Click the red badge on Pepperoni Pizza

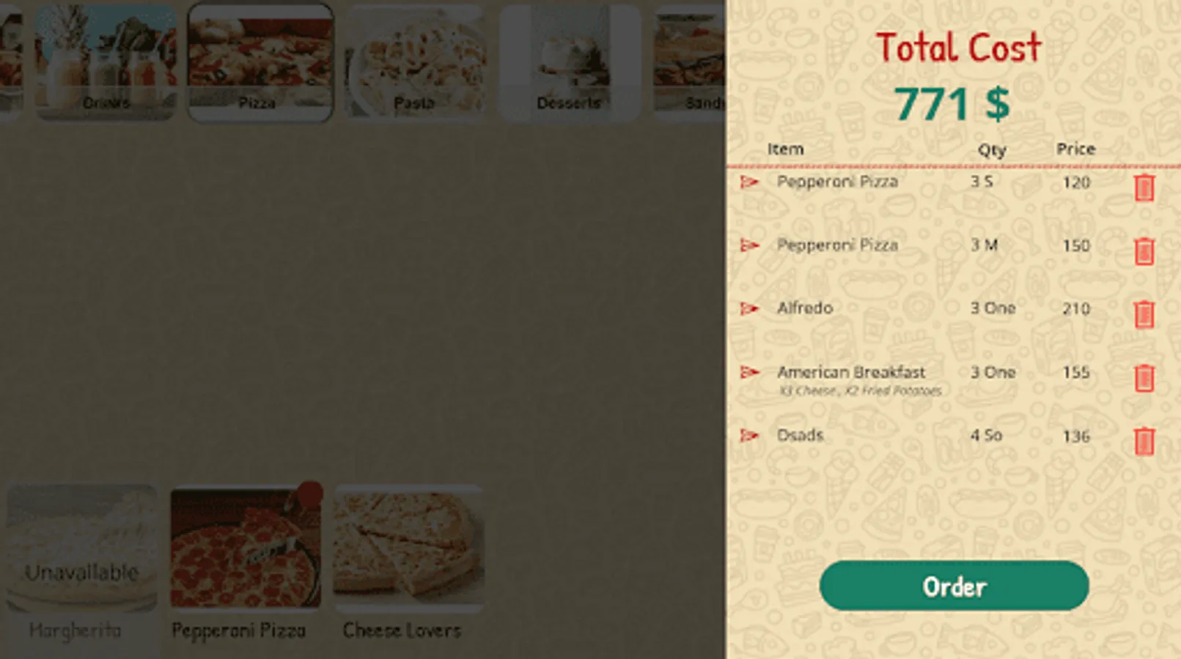pos(310,494)
